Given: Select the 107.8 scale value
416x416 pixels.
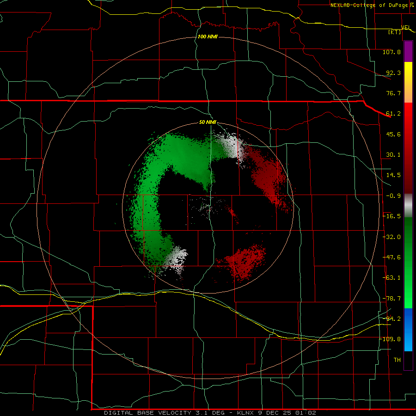Looking at the screenshot, I should [392, 52].
